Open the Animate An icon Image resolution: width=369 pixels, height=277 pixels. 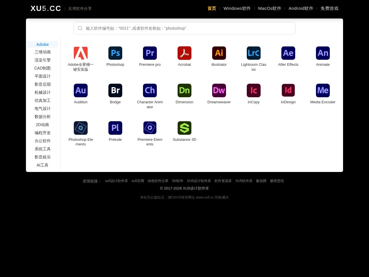323,53
